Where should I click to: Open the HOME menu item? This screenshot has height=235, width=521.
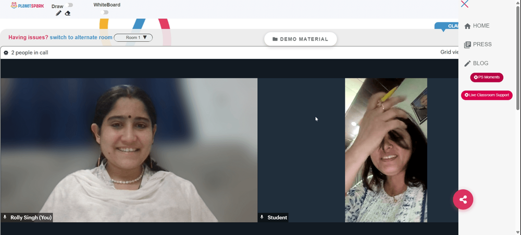tap(477, 26)
